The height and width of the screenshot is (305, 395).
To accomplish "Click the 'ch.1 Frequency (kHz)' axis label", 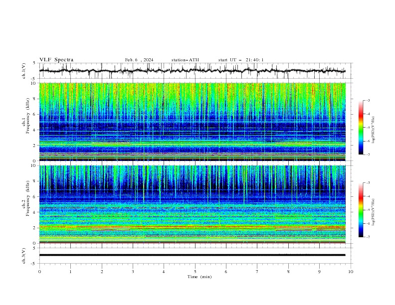I will tap(26, 115).
